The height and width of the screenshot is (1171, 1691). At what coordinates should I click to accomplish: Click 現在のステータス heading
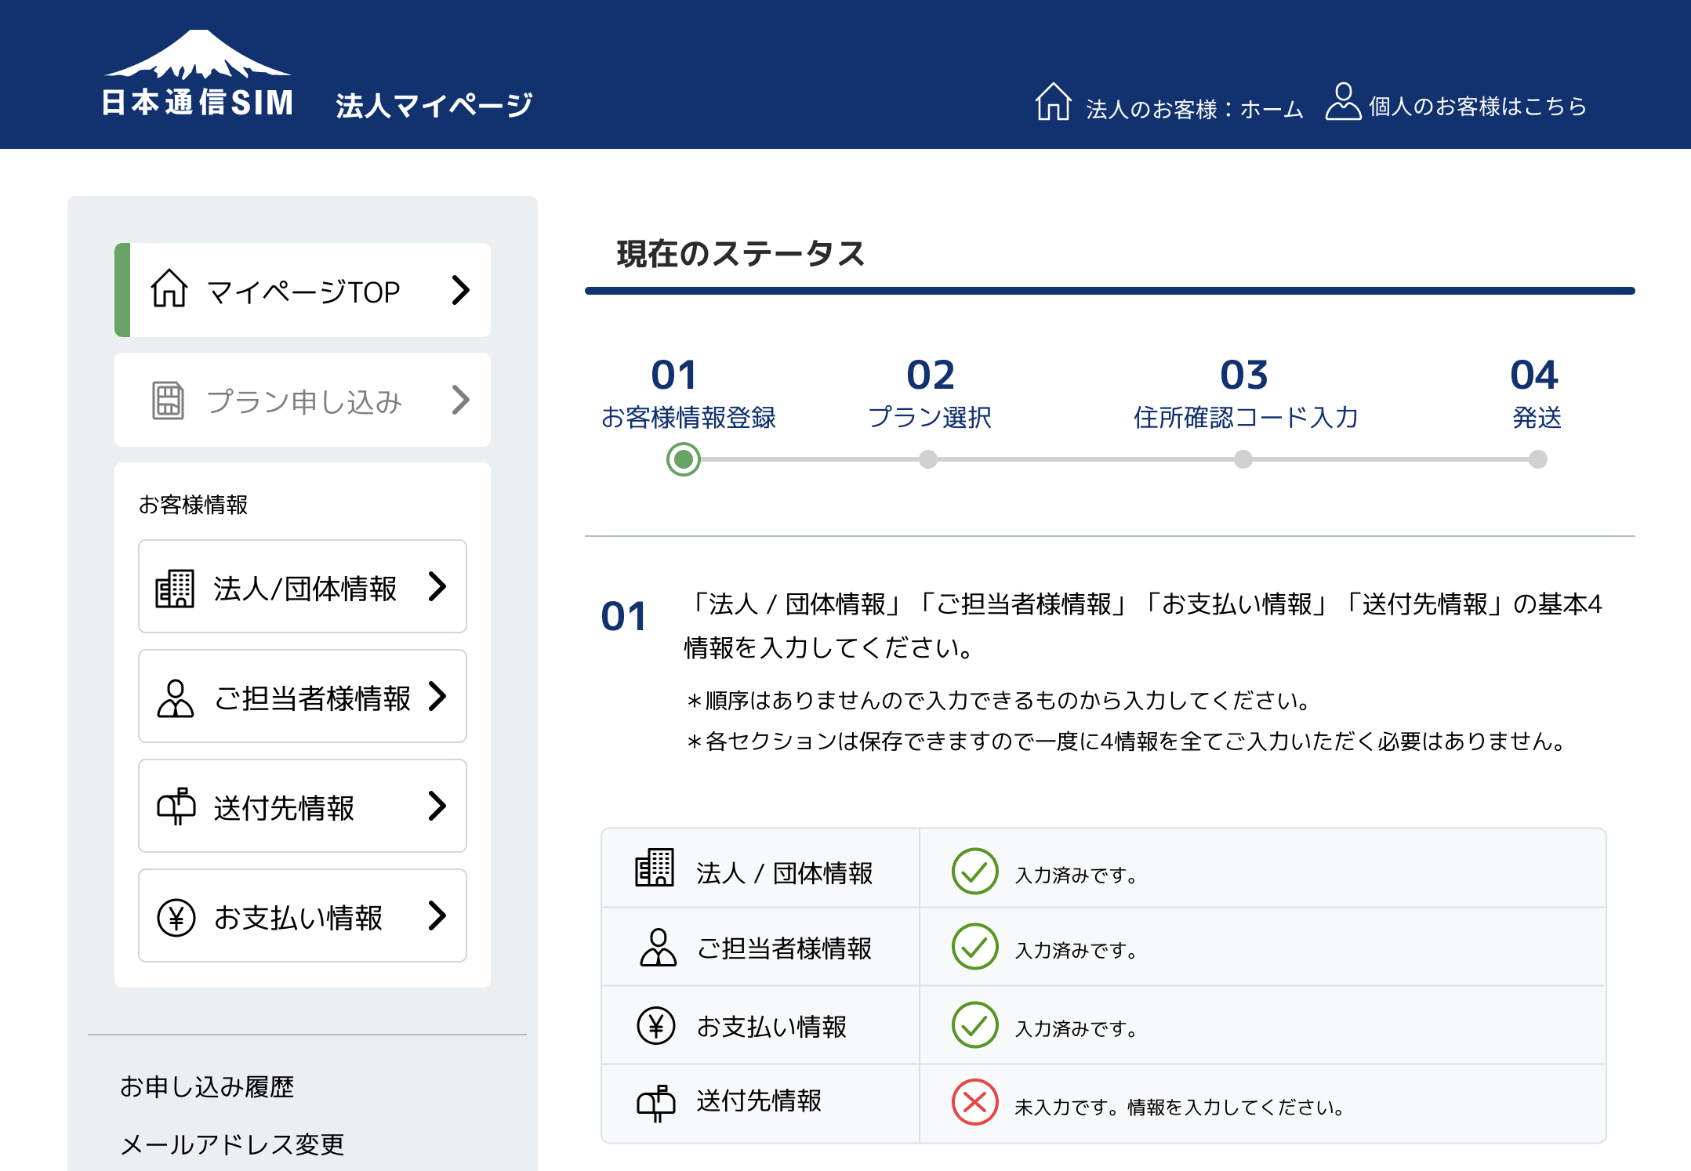741,254
